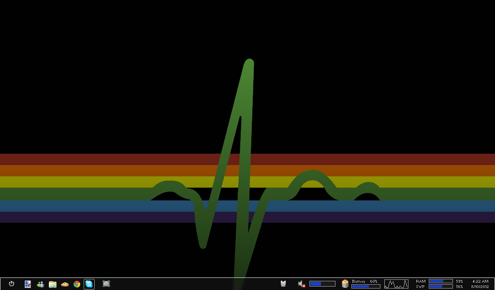Click the gray oval taskbar icon
495x290 pixels.
click(x=106, y=284)
